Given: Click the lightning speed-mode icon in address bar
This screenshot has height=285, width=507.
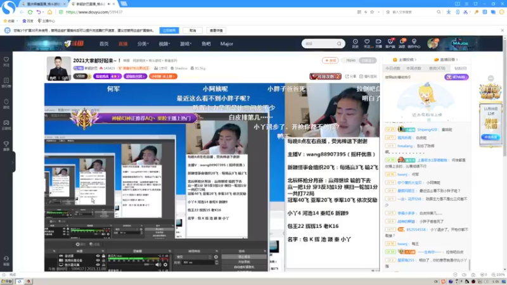Looking at the screenshot, I should [366, 12].
